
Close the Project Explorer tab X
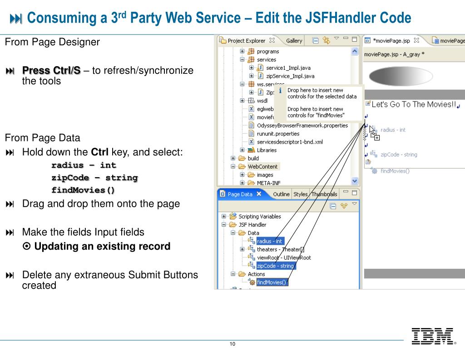pos(272,40)
